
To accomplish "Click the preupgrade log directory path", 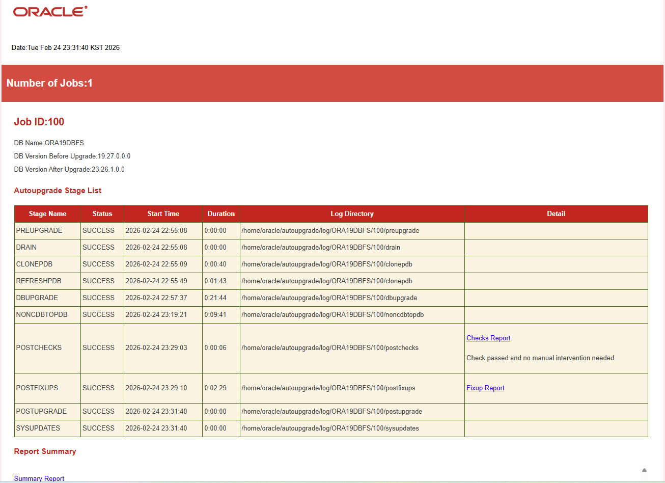I will click(x=330, y=231).
